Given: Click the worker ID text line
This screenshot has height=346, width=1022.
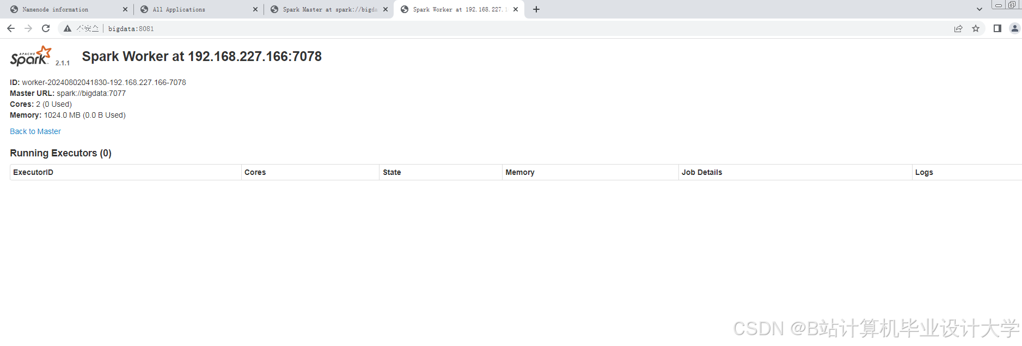Looking at the screenshot, I should [x=98, y=82].
